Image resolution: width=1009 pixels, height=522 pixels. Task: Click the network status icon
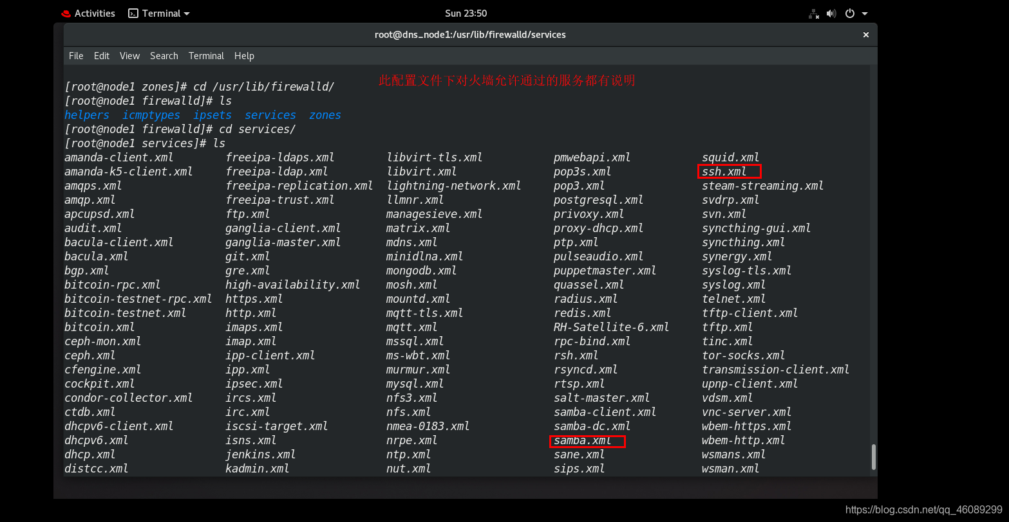point(814,14)
